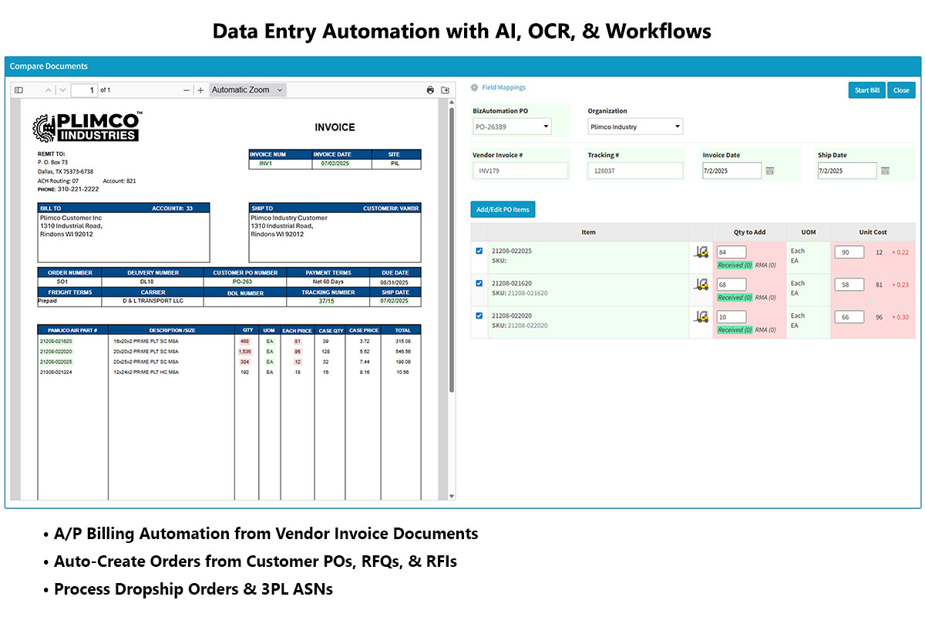Open the Ship Date calendar picker
Image resolution: width=925 pixels, height=617 pixels.
point(885,170)
